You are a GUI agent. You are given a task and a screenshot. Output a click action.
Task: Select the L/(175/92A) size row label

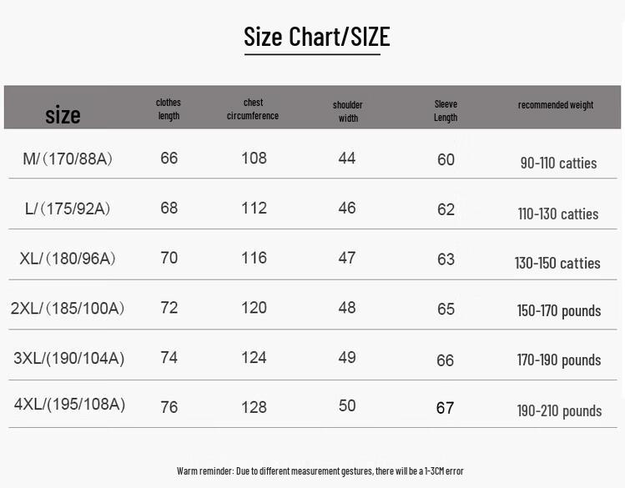coord(68,209)
